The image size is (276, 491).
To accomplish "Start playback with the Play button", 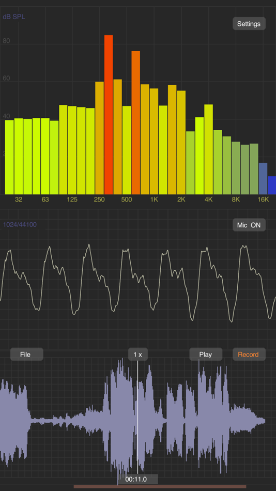I will point(206,354).
